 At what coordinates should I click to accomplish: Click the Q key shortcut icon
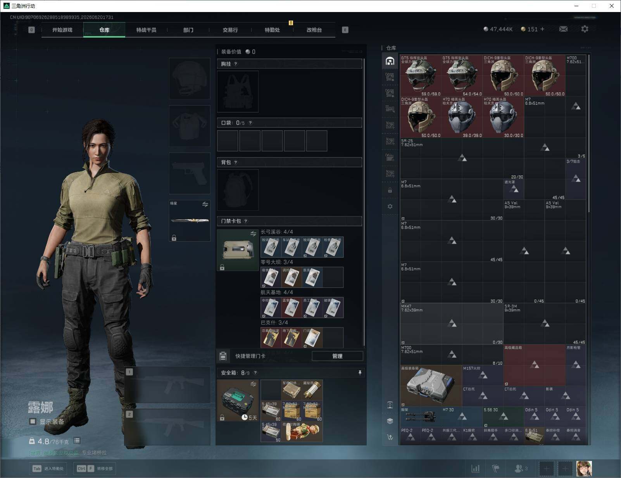point(31,30)
